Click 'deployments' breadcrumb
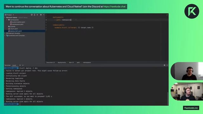Screen dimensions: 203x114 [x=62, y=63]
